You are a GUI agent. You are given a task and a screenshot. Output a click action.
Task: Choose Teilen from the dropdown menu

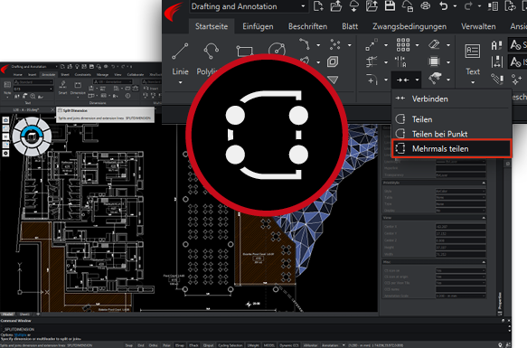click(x=451, y=119)
